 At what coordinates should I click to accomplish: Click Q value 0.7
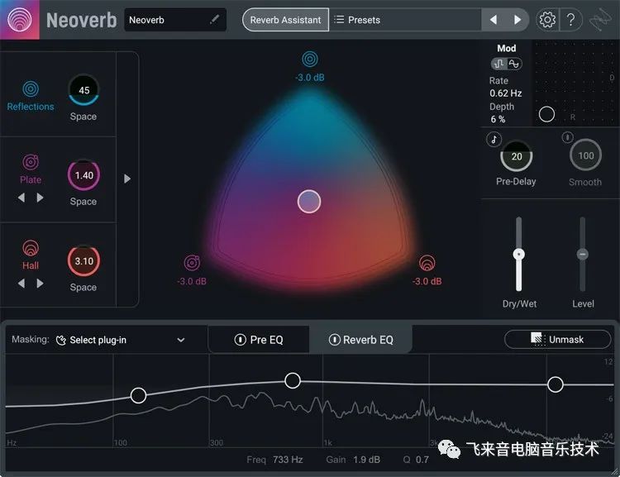click(x=422, y=460)
